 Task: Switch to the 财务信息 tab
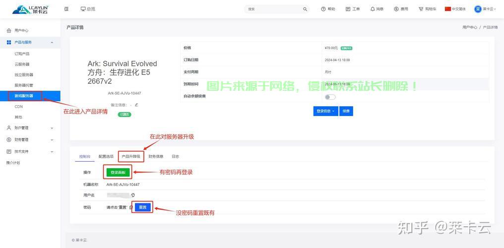point(156,156)
